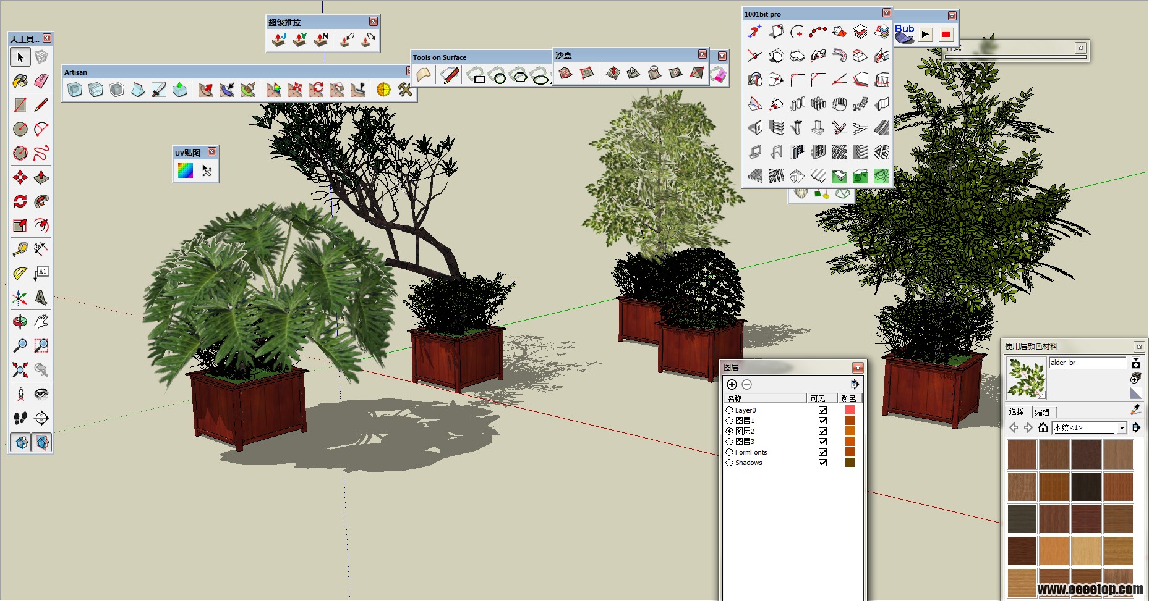Click the 可见 column header

tap(822, 398)
